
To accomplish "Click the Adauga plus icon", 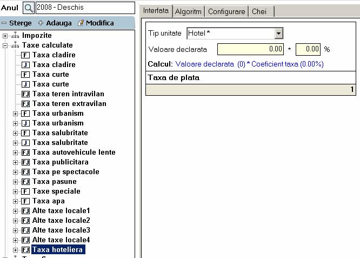I will [x=41, y=23].
